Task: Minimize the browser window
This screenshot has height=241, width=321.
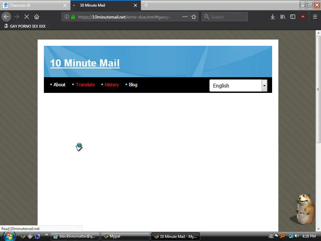Action: 303,5
